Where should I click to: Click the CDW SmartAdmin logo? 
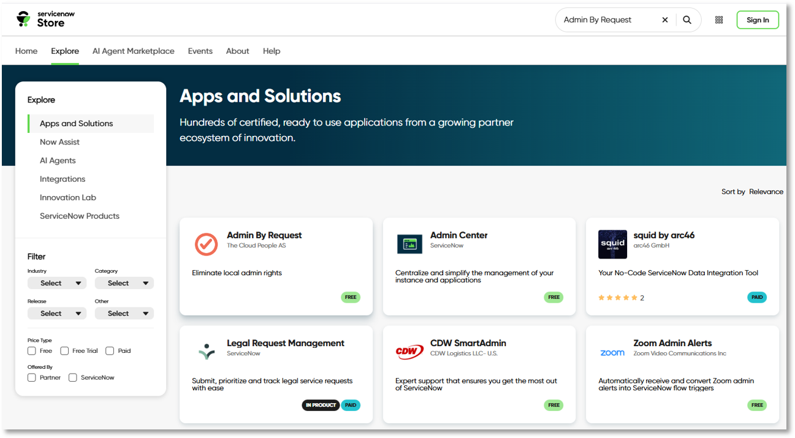point(409,352)
